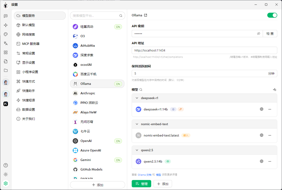Click the green settings gear icon
This screenshot has height=190, width=282.
[x=5, y=183]
